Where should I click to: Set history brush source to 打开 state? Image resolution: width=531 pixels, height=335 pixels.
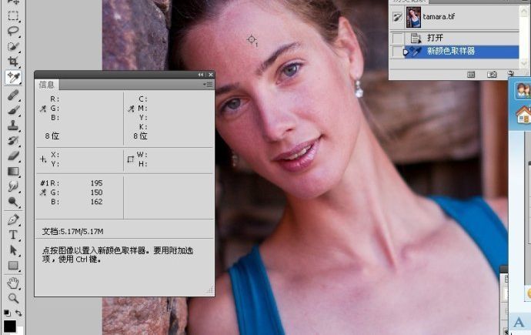click(397, 38)
